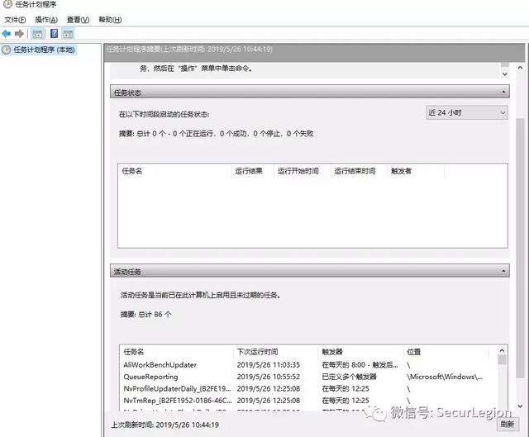Sort active tasks by 下次运行时间 header

coord(257,352)
